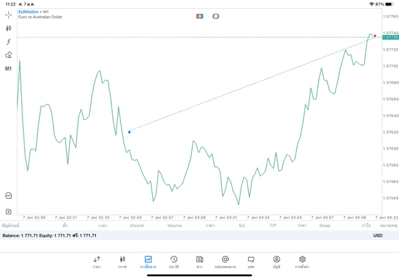The width and height of the screenshot is (399, 279).
Task: Click the Volume column header
Action: tap(175, 225)
